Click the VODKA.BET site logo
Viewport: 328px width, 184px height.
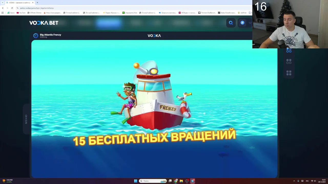tap(44, 23)
